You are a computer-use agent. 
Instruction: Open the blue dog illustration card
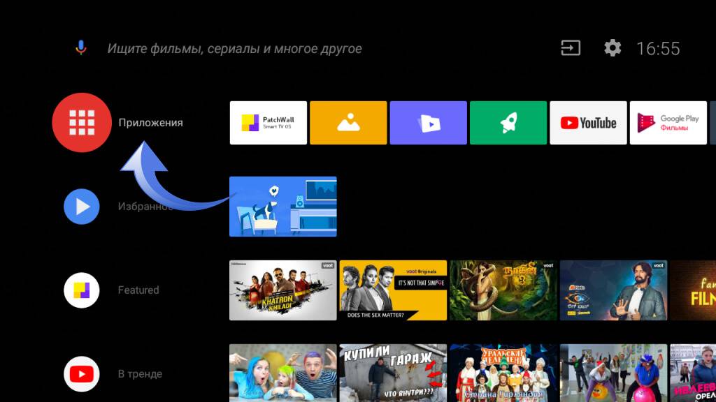(282, 207)
